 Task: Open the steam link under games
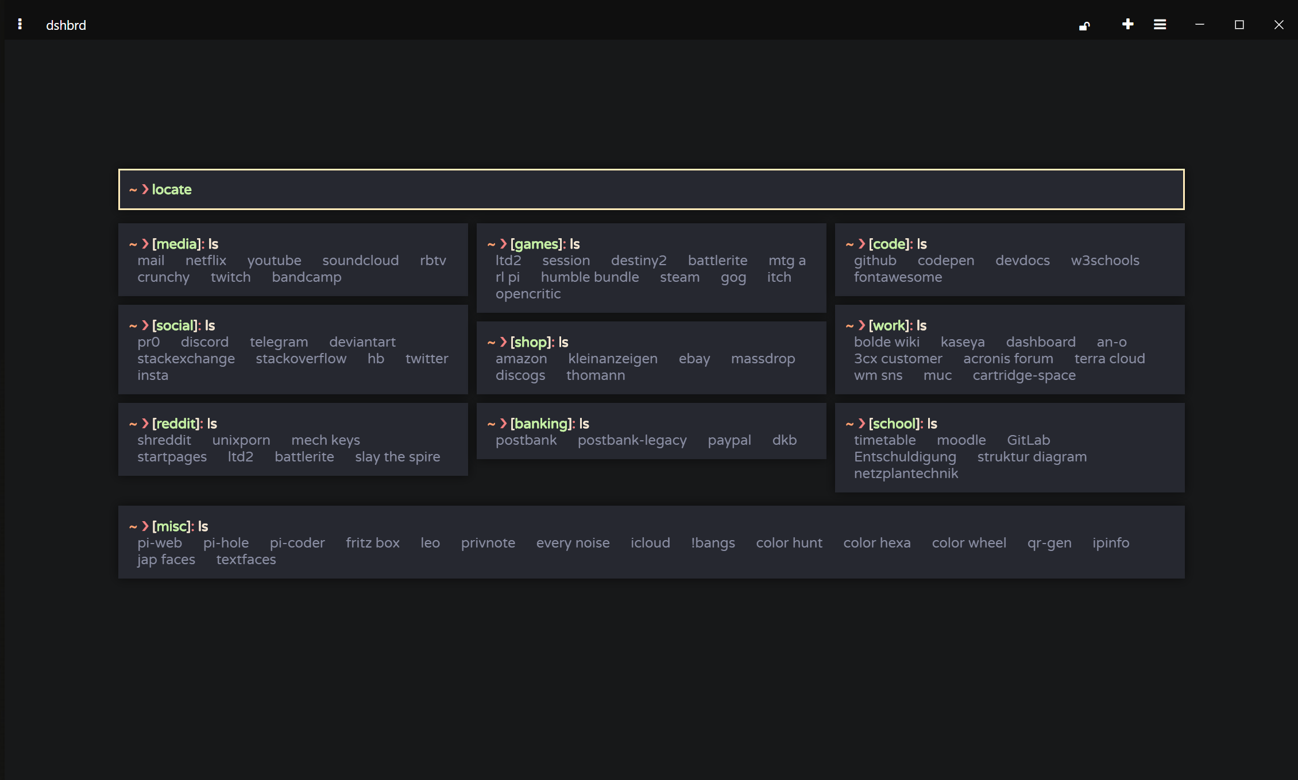pos(679,277)
